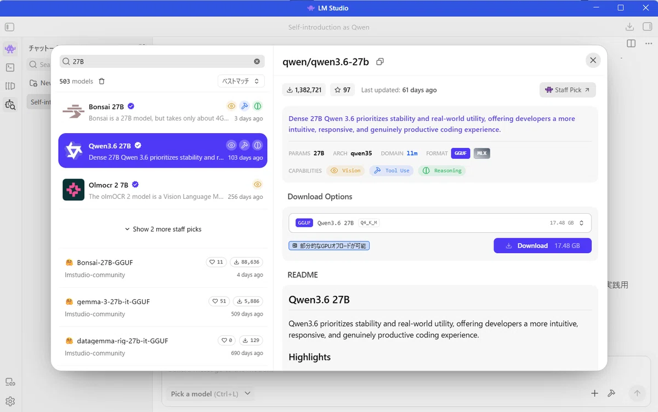Open the Pick a model dropdown
This screenshot has height=412, width=658.
(x=211, y=393)
